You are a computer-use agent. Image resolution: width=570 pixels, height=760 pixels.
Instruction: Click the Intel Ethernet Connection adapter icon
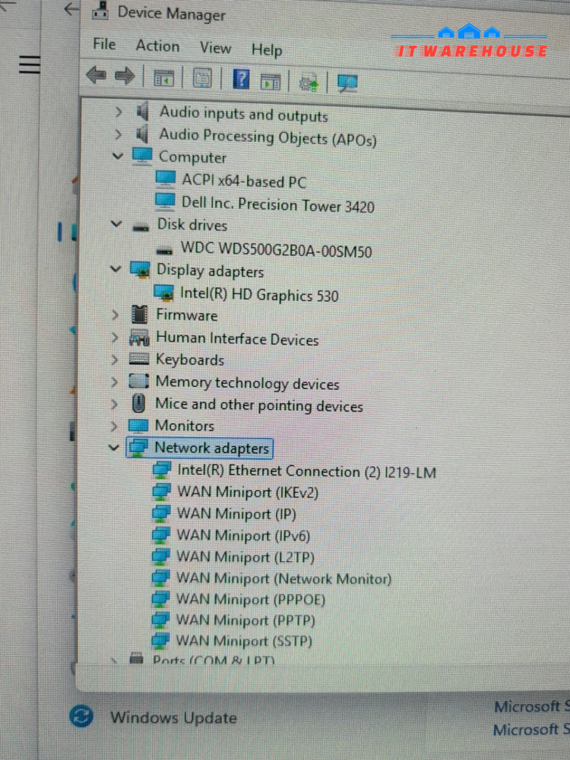[x=161, y=470]
